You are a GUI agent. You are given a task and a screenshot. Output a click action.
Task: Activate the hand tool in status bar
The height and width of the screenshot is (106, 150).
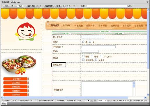(92, 100)
